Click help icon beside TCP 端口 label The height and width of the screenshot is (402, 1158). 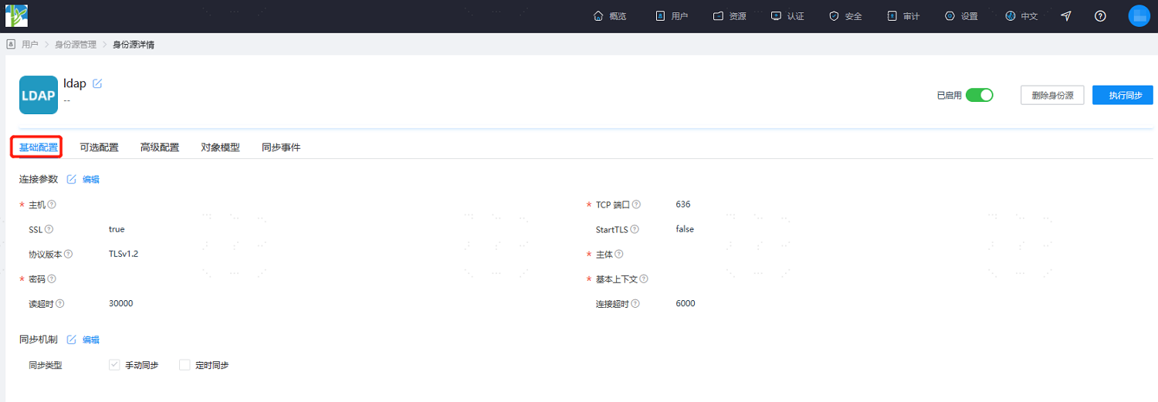[636, 204]
